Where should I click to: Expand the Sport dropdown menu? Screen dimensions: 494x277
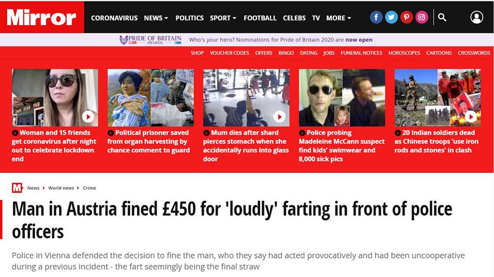(223, 18)
